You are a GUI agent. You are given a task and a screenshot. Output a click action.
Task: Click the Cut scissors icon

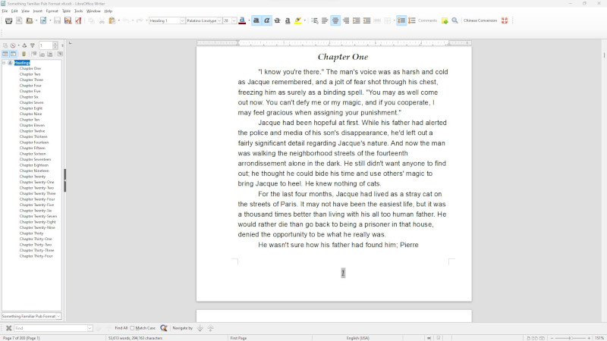(102, 20)
